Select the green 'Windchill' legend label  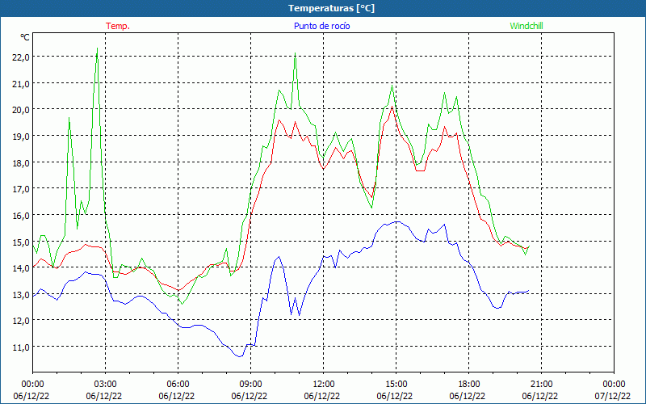click(526, 26)
